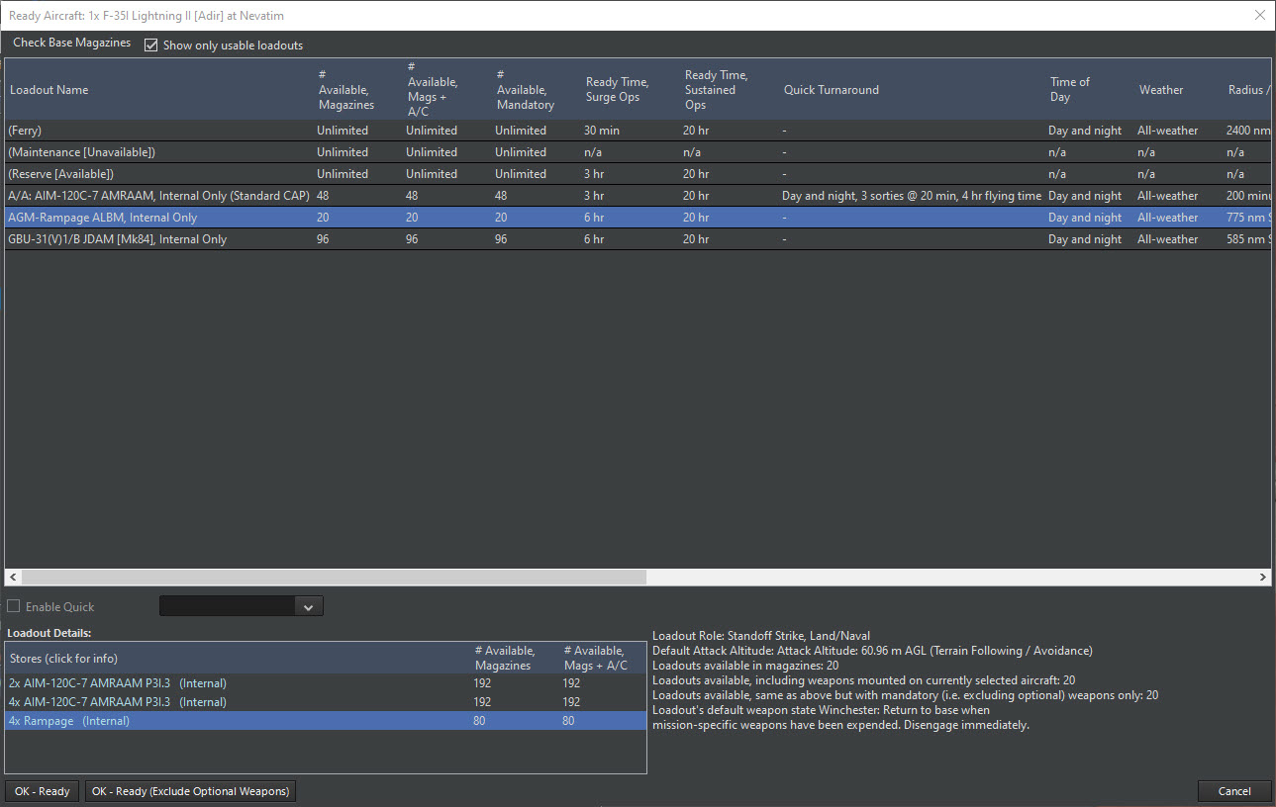Viewport: 1276px width, 807px height.
Task: Click the 585 nm radius value in JDAM row
Action: pos(1247,239)
